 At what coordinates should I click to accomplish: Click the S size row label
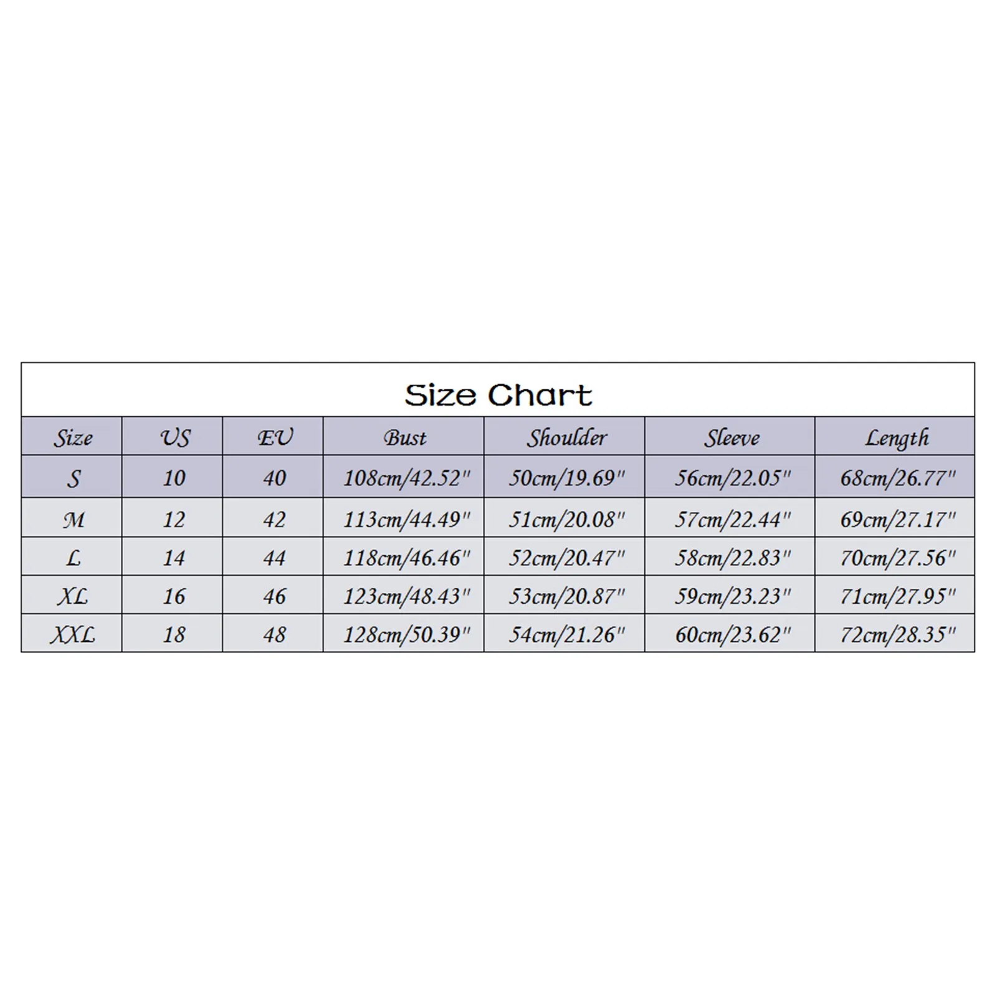tap(74, 478)
